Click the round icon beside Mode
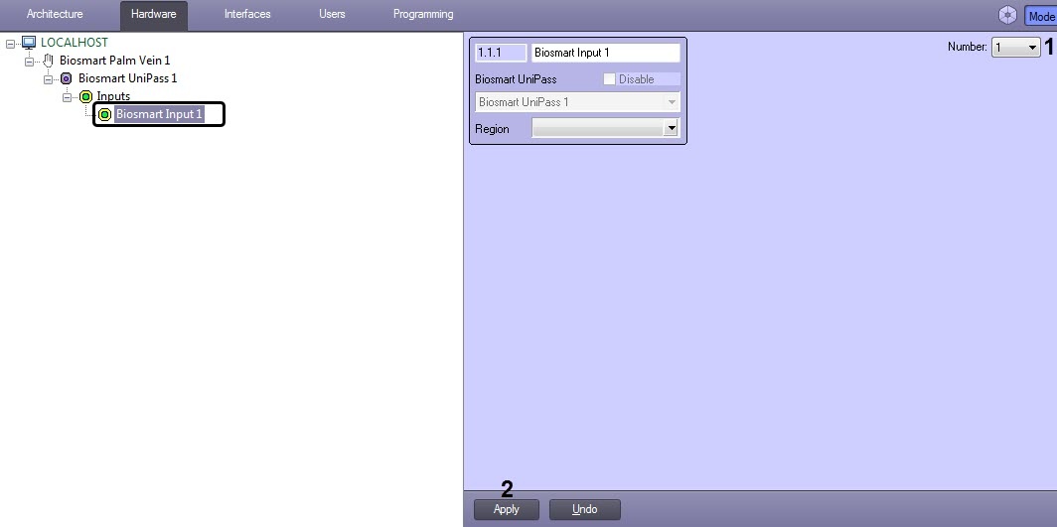This screenshot has width=1057, height=527. (1007, 15)
